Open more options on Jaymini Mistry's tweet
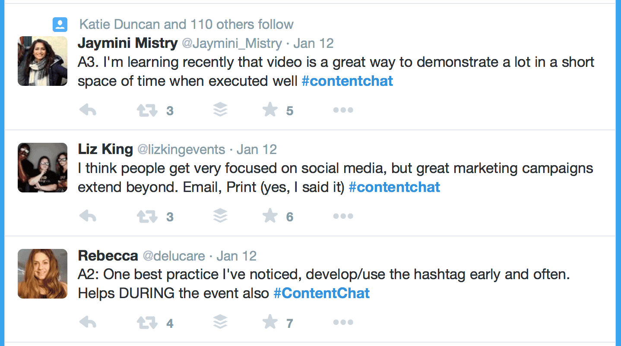This screenshot has width=621, height=346. 343,110
